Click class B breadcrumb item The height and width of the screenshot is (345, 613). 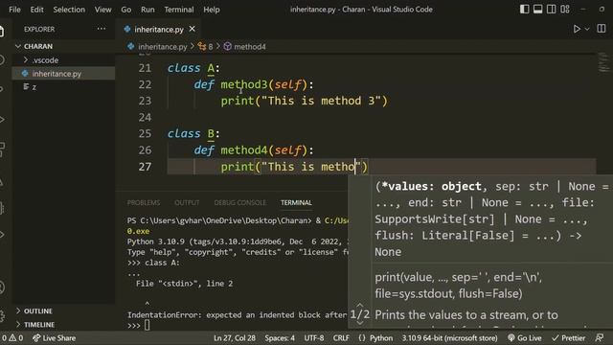pos(206,47)
